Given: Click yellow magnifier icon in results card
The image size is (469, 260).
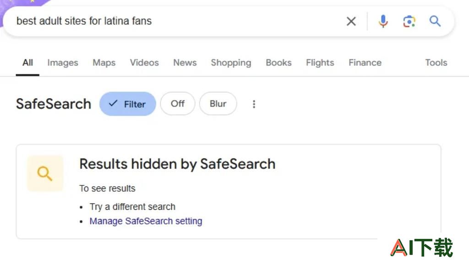Looking at the screenshot, I should click(45, 173).
